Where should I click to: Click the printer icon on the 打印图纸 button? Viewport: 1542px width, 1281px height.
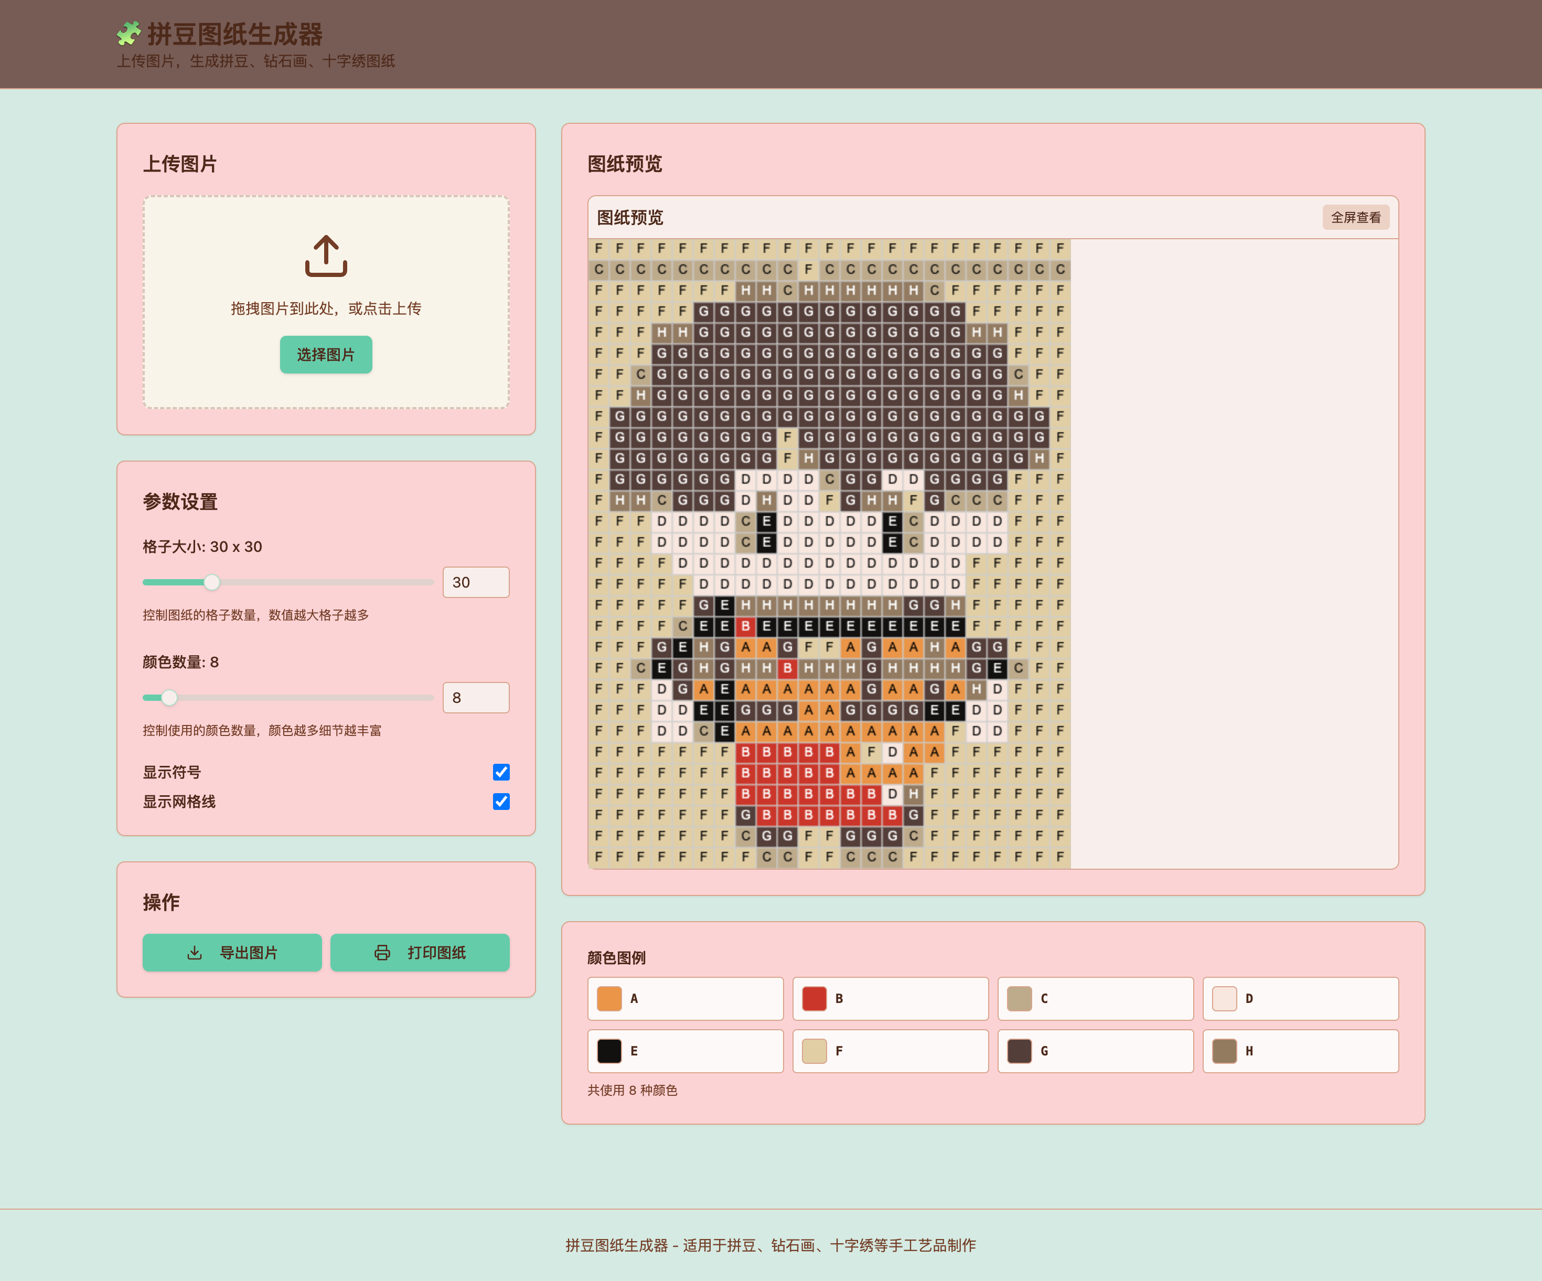click(382, 953)
